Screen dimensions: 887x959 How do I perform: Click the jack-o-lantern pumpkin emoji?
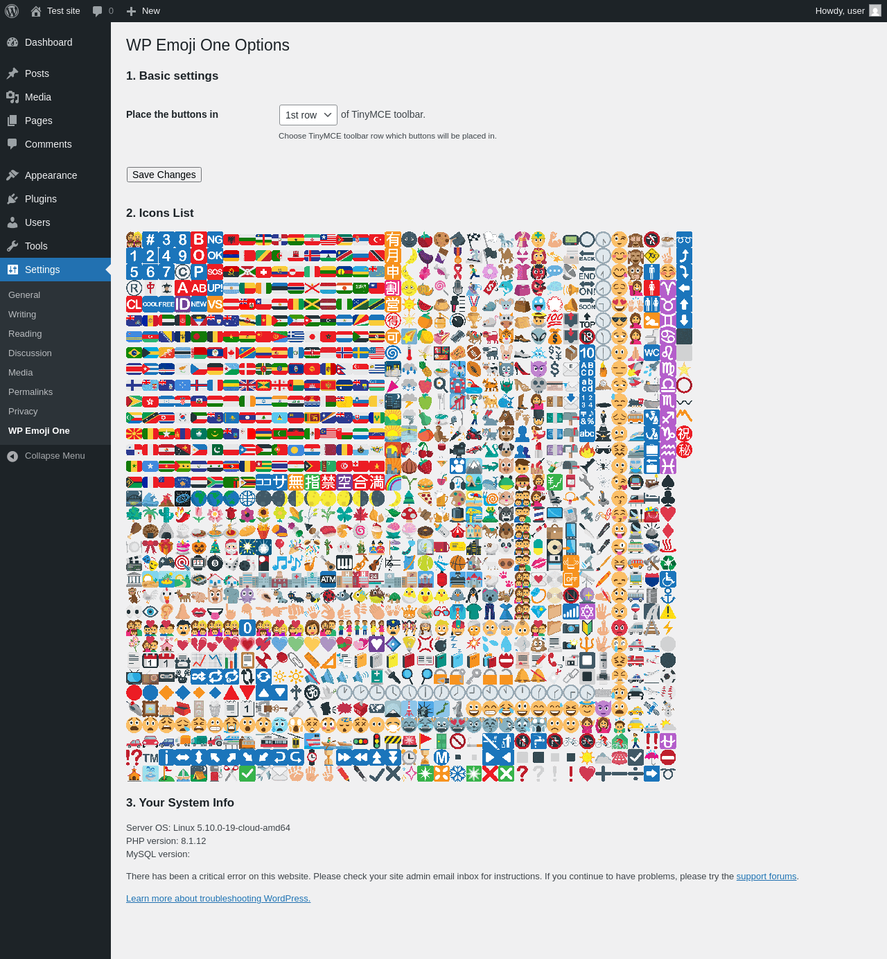click(199, 547)
